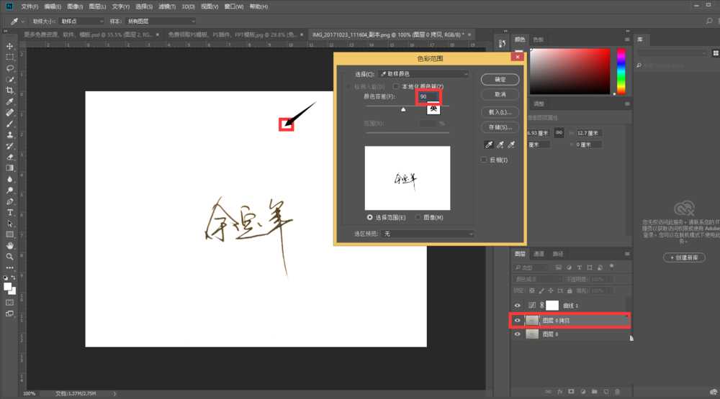Select the Type (T) tool
The height and width of the screenshot is (399, 720).
point(10,212)
